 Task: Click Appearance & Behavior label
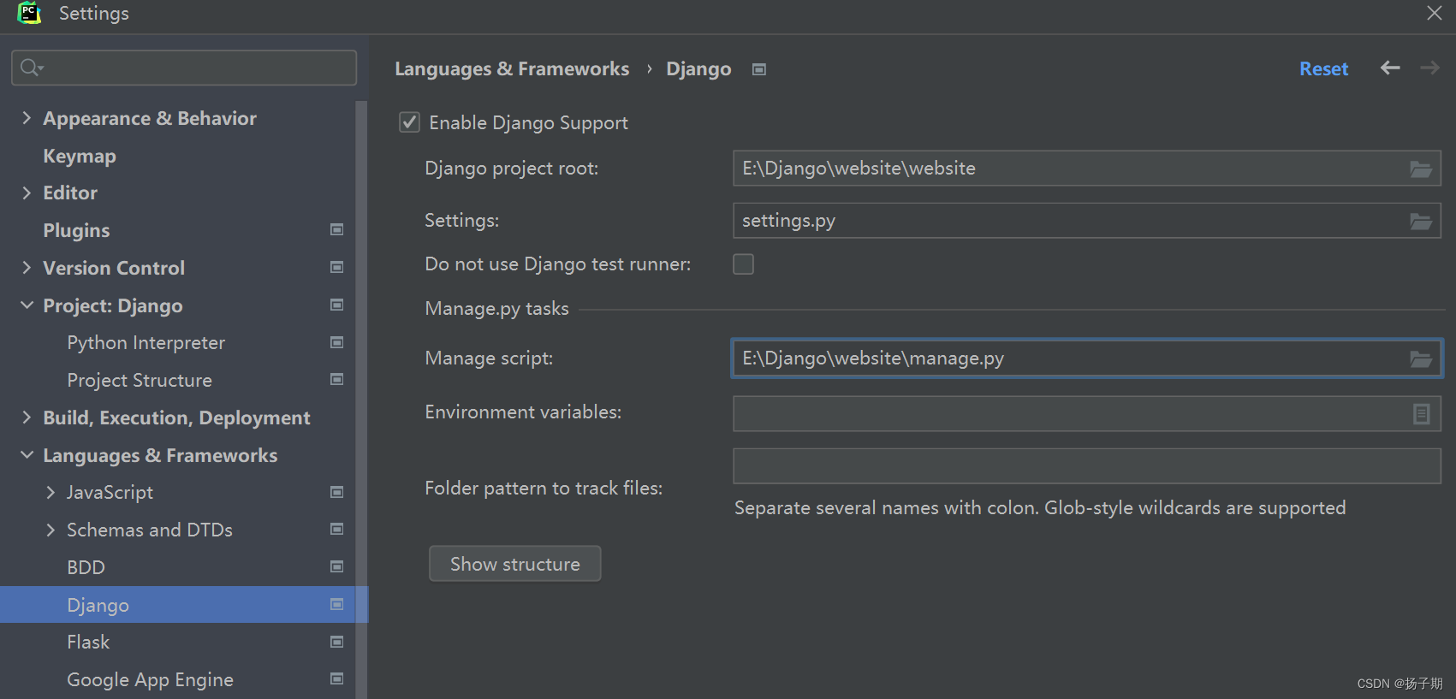150,118
